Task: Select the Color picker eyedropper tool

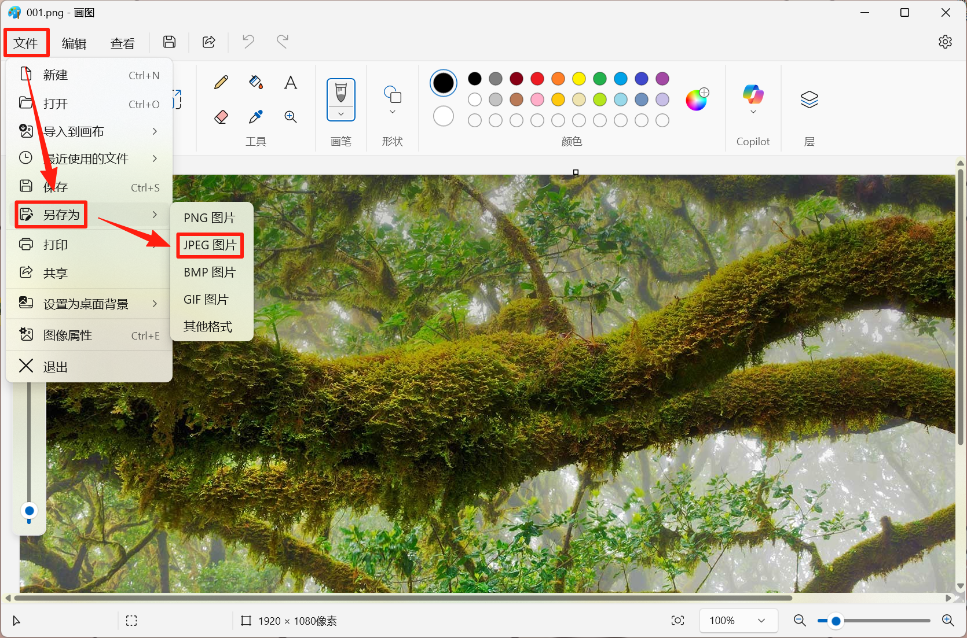Action: point(255,117)
